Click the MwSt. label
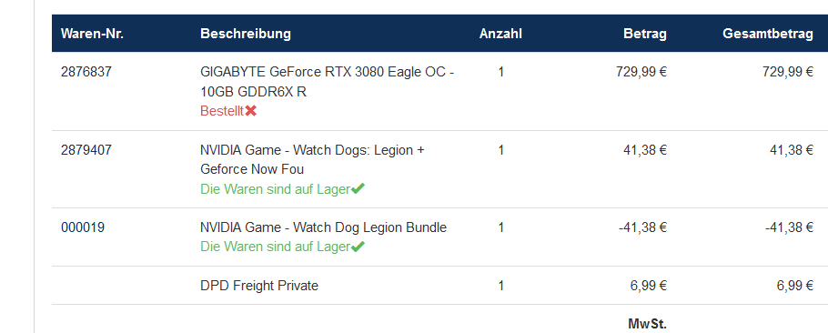Screen dimensions: 828x333 click(648, 324)
